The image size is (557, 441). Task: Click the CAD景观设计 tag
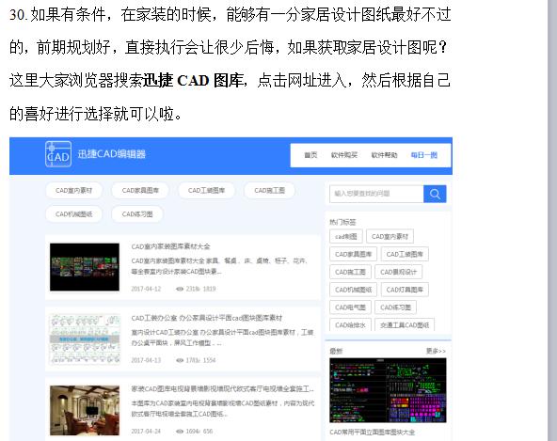398,272
